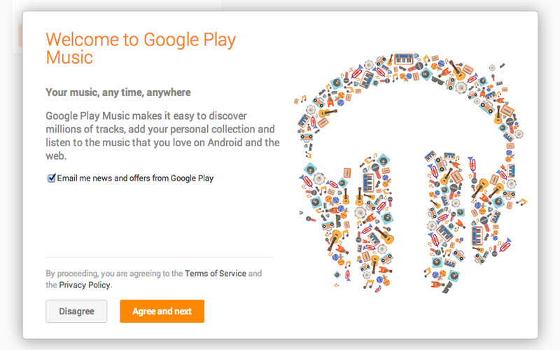Screen dimensions: 560x350
Task: Click the 'Your music, any time, anywhere' subtitle
Action: [118, 92]
